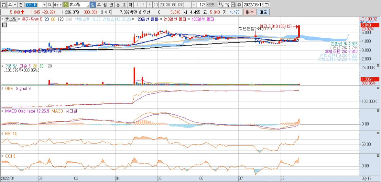The image size is (381, 182).
Task: Click the 매도 sell button
Action: click(263, 12)
